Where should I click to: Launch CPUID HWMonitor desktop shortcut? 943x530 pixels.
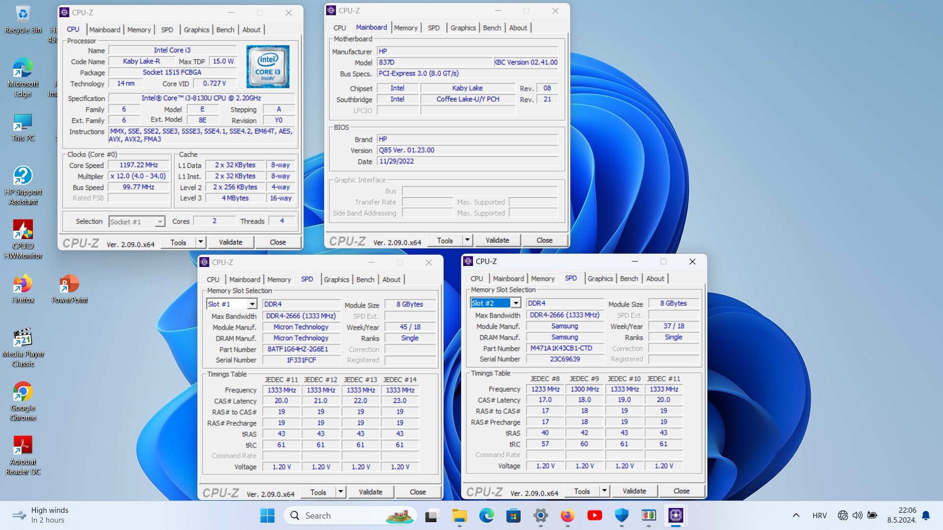[23, 239]
